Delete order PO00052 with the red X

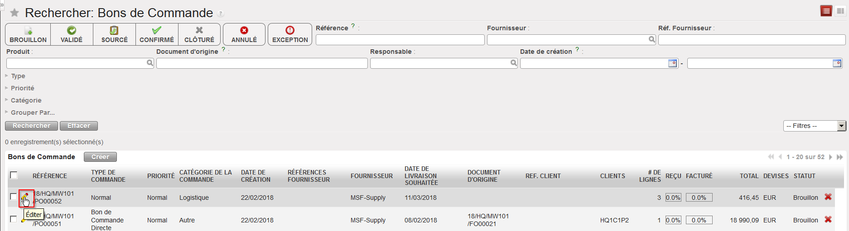(x=828, y=197)
